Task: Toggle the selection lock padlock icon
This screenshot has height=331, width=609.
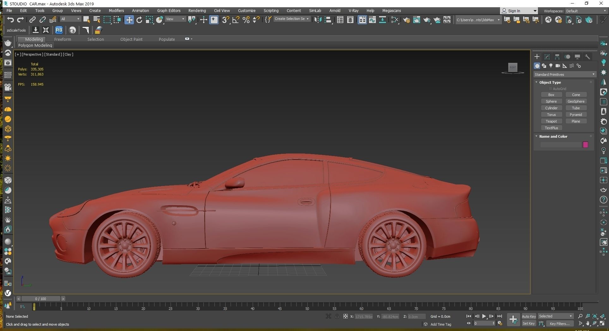Action: pyautogui.click(x=337, y=316)
